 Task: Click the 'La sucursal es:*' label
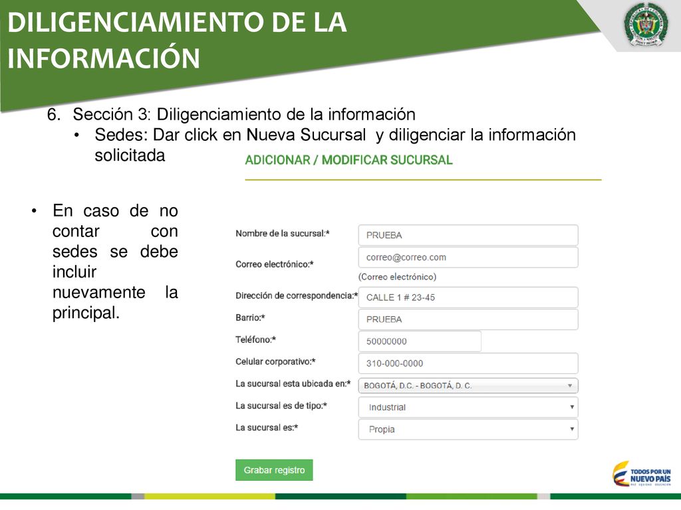[267, 428]
